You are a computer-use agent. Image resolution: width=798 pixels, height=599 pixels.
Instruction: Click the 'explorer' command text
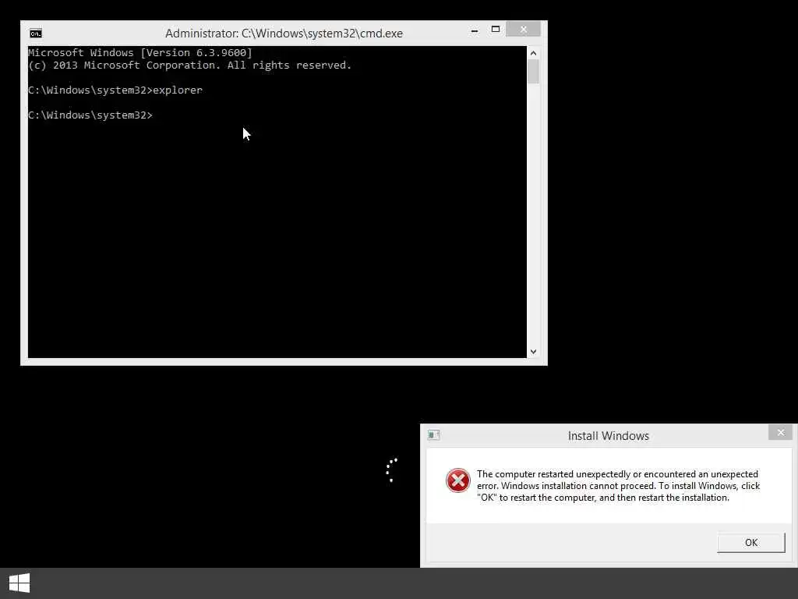pyautogui.click(x=178, y=90)
